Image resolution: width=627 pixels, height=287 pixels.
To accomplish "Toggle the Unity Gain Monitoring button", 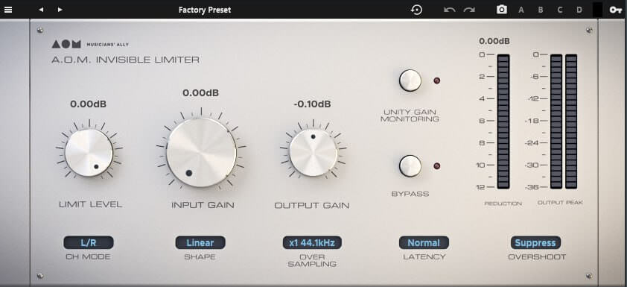I will click(410, 81).
